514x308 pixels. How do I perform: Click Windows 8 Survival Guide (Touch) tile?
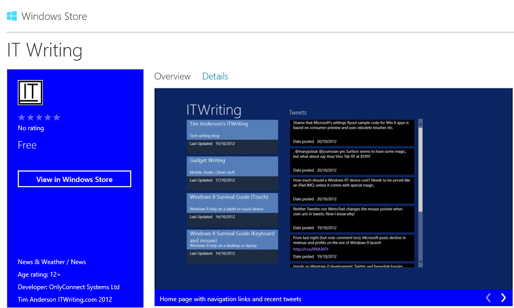coord(232,210)
